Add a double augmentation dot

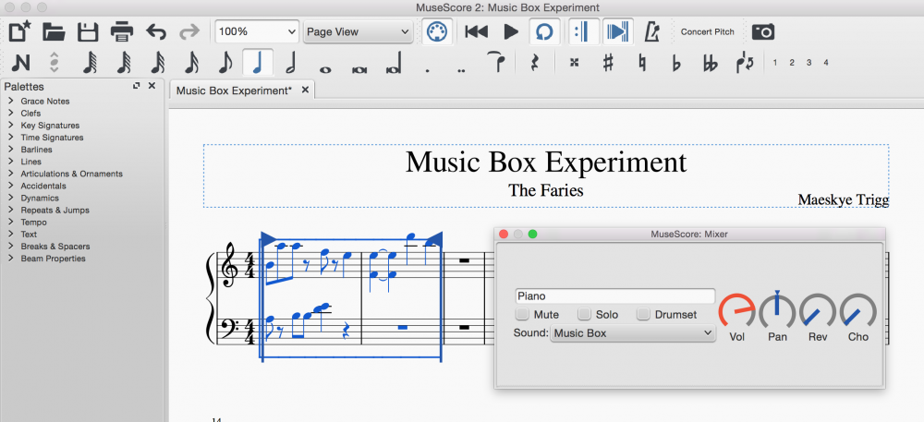coord(461,70)
